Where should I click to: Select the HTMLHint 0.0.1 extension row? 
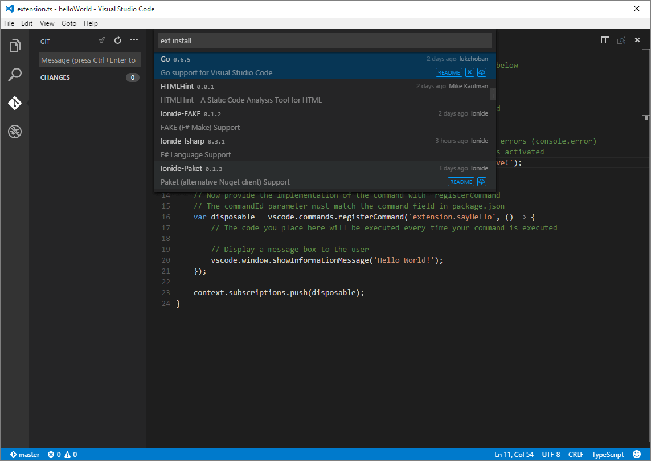(x=324, y=93)
